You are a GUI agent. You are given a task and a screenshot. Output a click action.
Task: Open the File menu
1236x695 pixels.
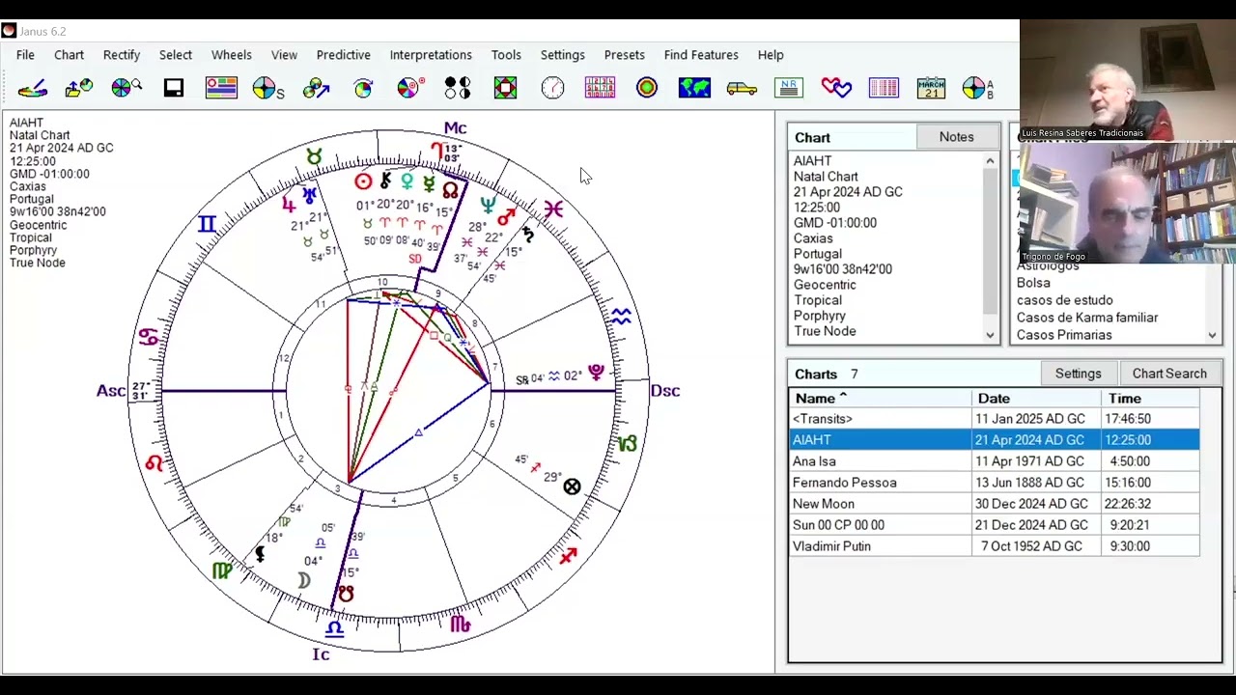25,55
